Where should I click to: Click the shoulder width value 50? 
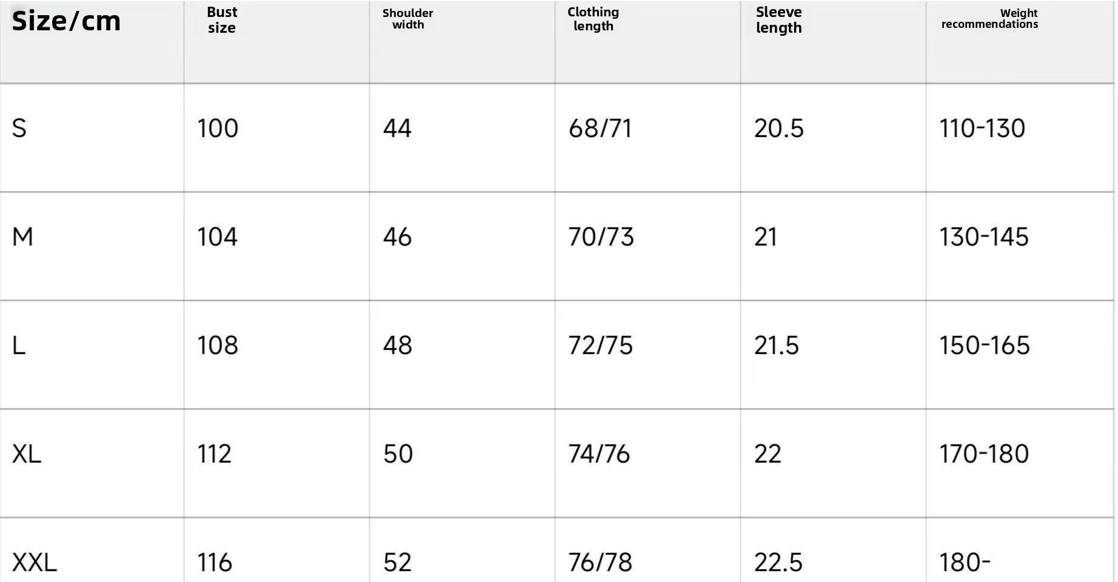(x=398, y=454)
